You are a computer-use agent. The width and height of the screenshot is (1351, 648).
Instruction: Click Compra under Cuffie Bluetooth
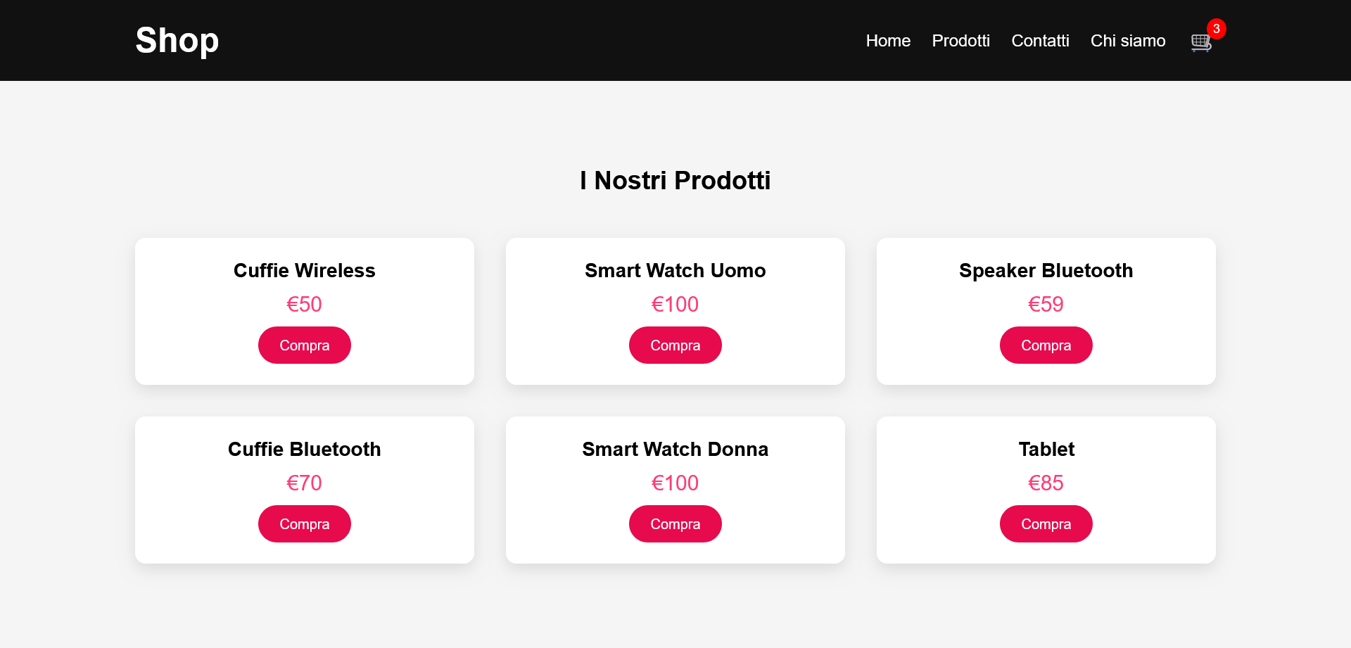pos(304,524)
